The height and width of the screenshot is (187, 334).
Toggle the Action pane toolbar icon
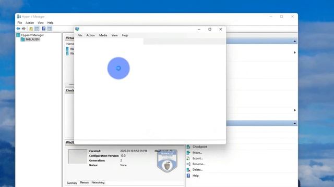[x=50, y=29]
